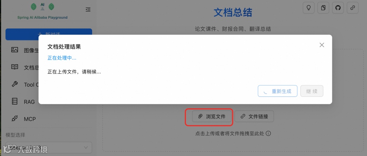The image size is (367, 156).
Task: Close the 文档处理结果 dialog
Action: [x=322, y=45]
